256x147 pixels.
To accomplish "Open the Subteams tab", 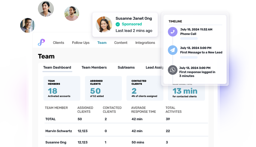I will click(126, 67).
